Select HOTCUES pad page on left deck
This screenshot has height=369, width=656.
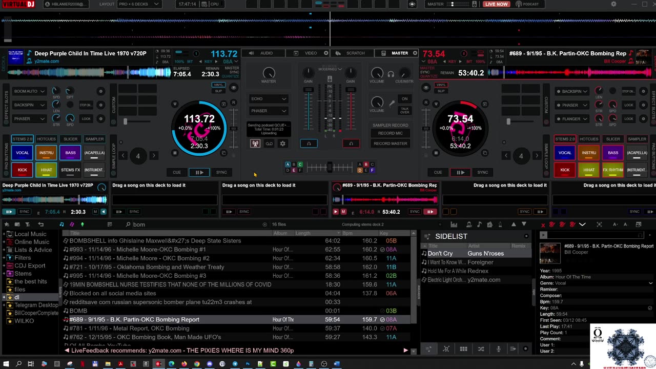tap(46, 139)
